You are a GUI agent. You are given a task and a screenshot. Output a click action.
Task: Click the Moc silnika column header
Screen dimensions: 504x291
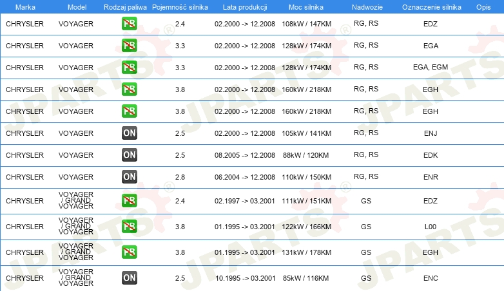306,7
